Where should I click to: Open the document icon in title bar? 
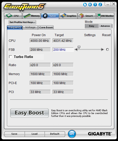tap(85, 5)
